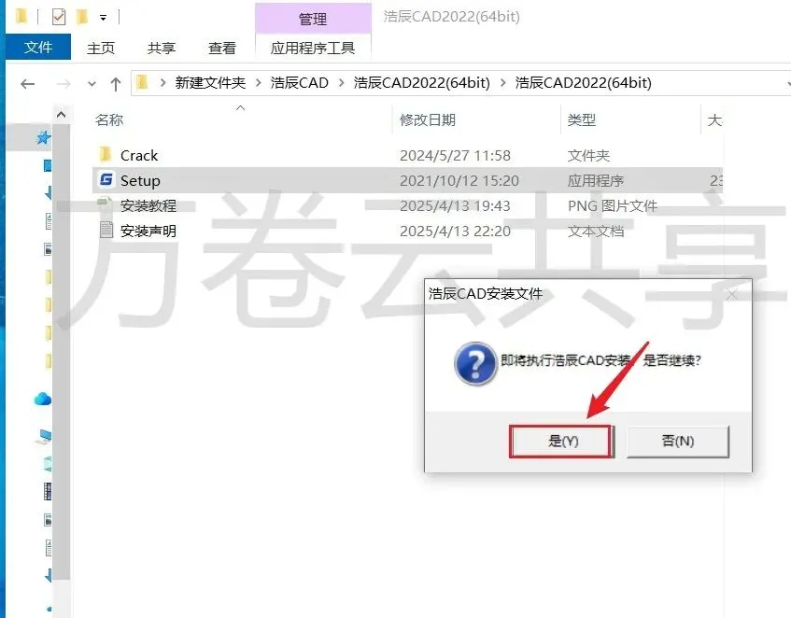Image resolution: width=791 pixels, height=618 pixels.
Task: Sort by the 类型 column header
Action: point(581,120)
